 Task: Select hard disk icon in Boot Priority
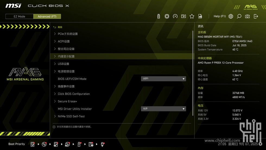33,144
